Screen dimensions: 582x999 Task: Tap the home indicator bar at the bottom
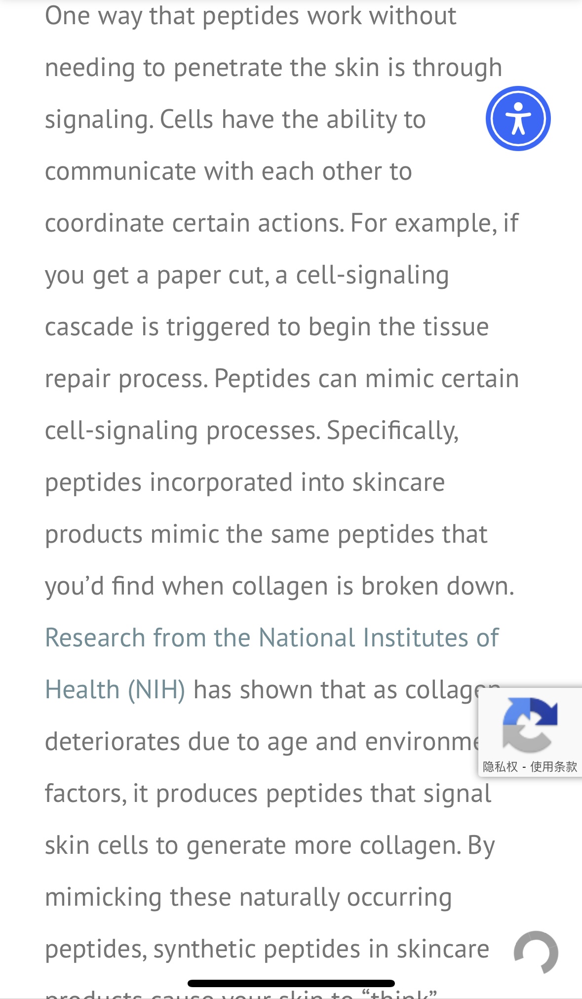pyautogui.click(x=291, y=983)
